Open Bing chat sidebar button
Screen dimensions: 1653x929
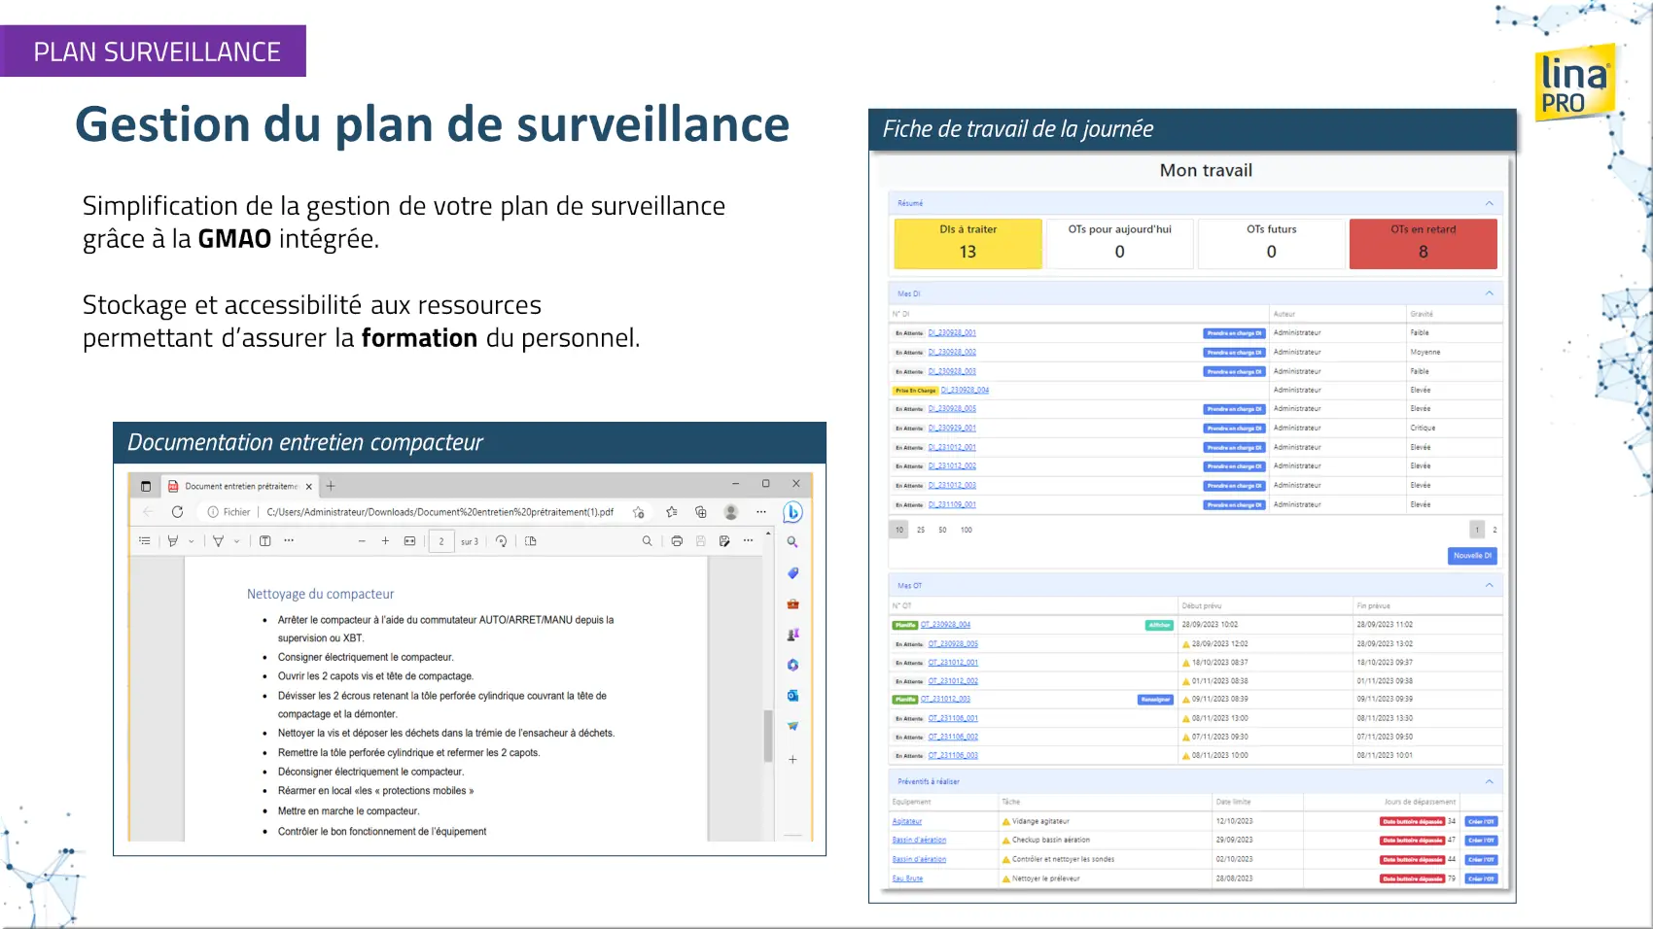pyautogui.click(x=792, y=512)
